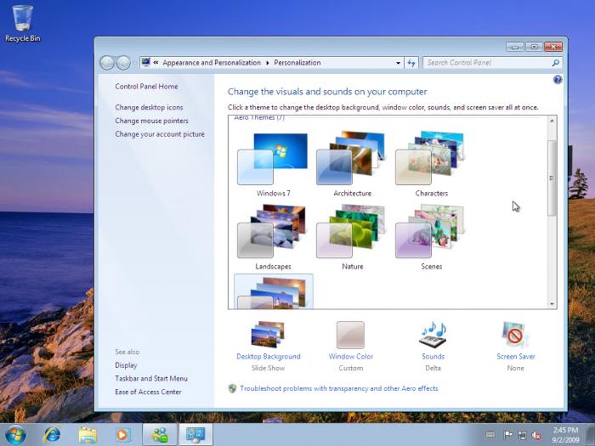
Task: Minimize the Personalization window
Action: [x=515, y=47]
